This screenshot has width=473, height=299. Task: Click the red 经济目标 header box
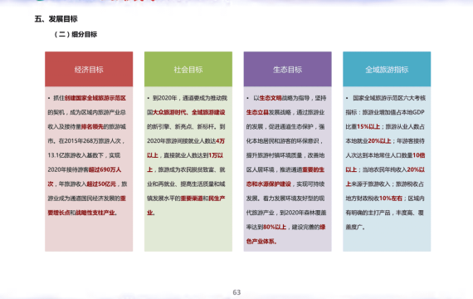click(89, 69)
